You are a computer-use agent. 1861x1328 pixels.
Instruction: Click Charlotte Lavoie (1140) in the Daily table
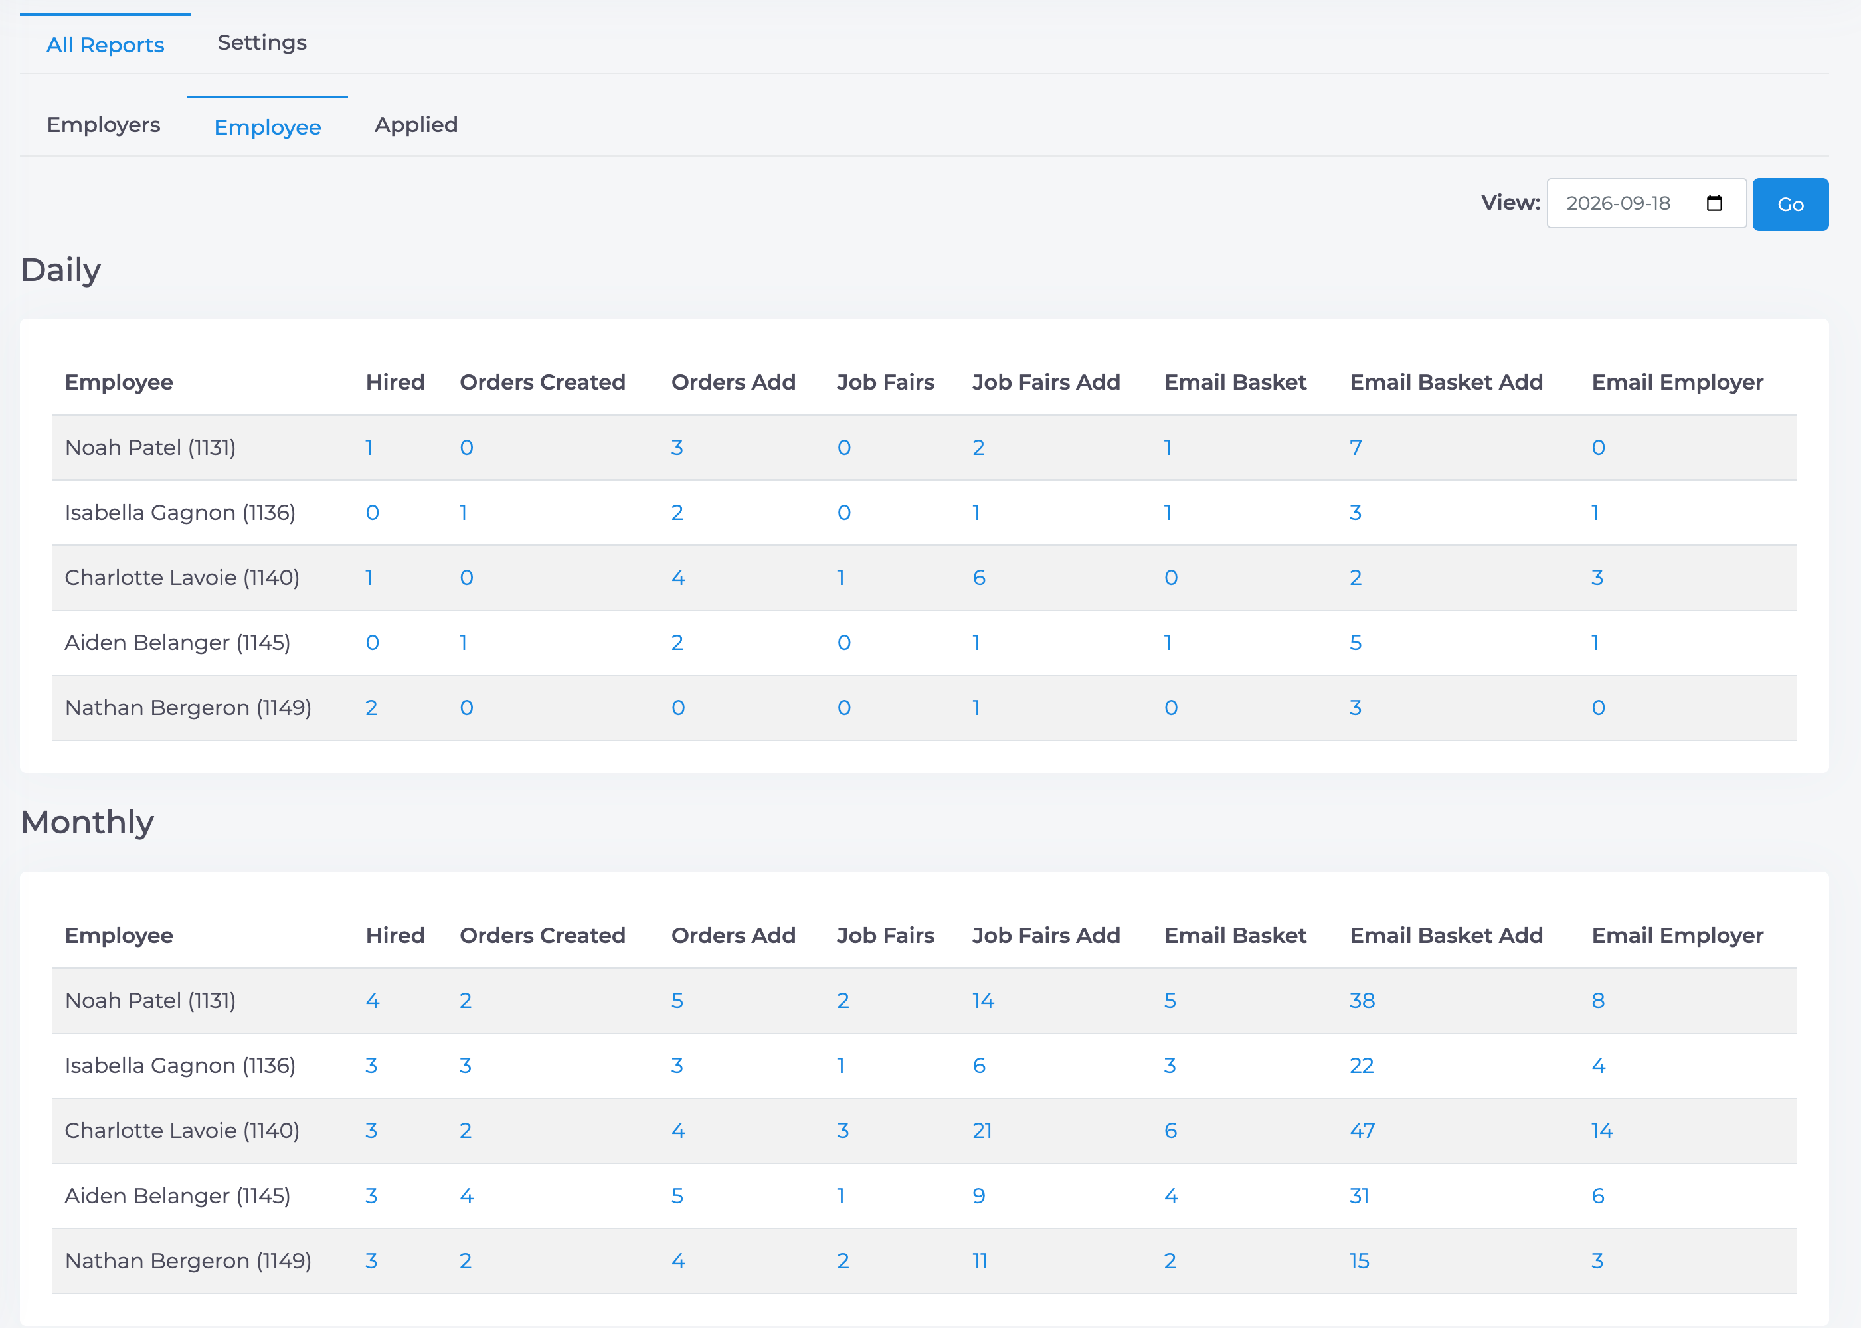[183, 577]
